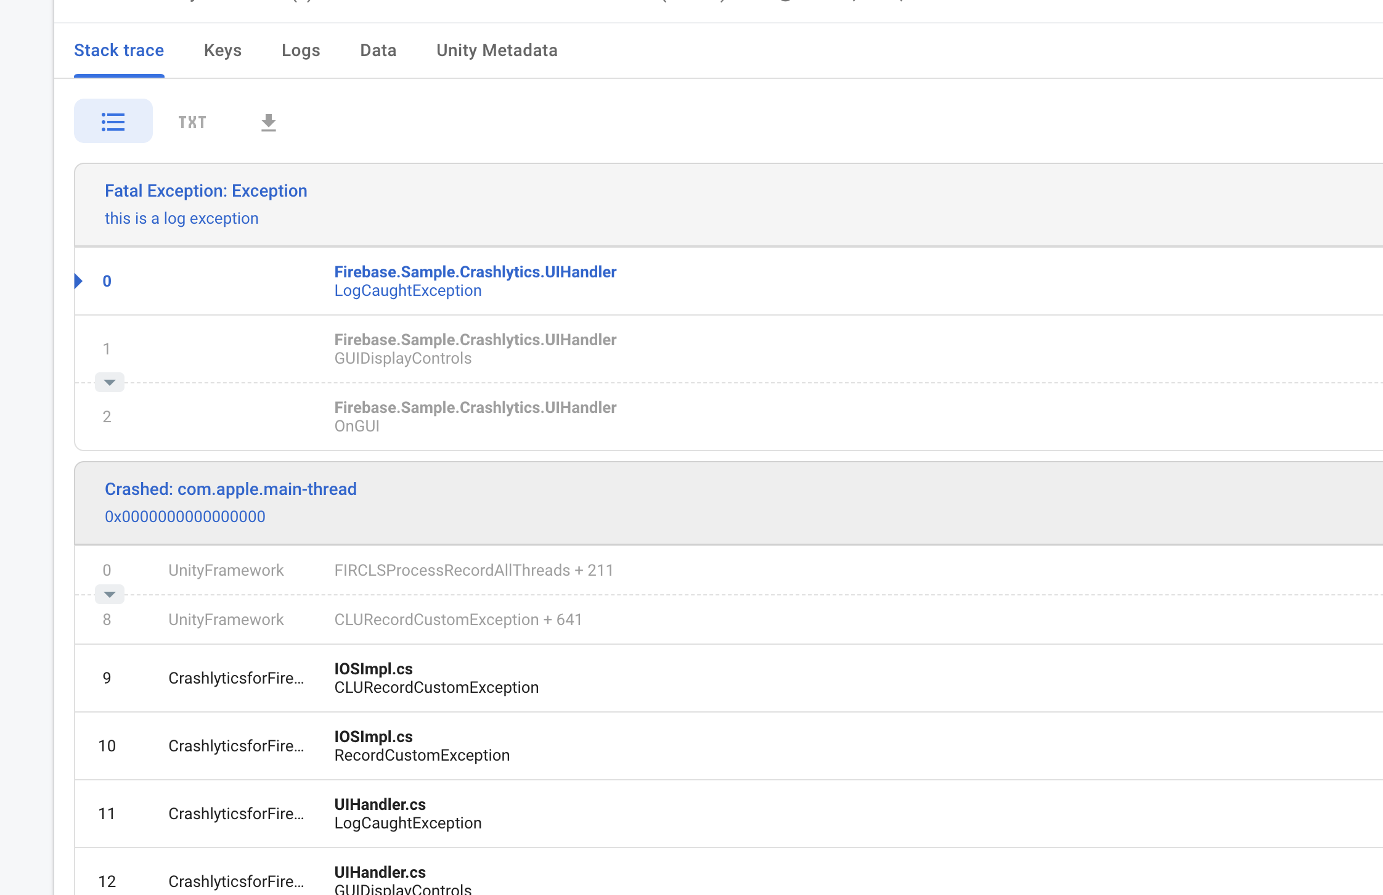The height and width of the screenshot is (895, 1383).
Task: Expand the frame 0 disclosure triangle
Action: click(79, 281)
